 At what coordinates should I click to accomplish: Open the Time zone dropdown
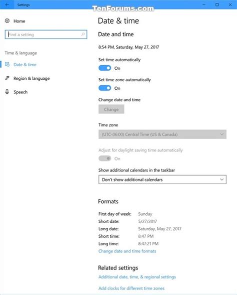(x=162, y=134)
